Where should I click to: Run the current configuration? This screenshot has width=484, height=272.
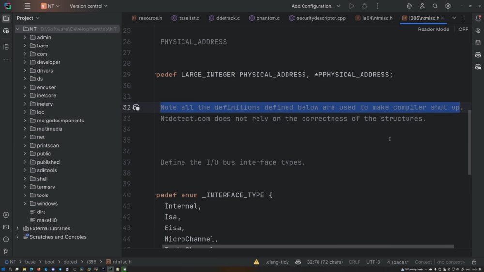click(351, 6)
